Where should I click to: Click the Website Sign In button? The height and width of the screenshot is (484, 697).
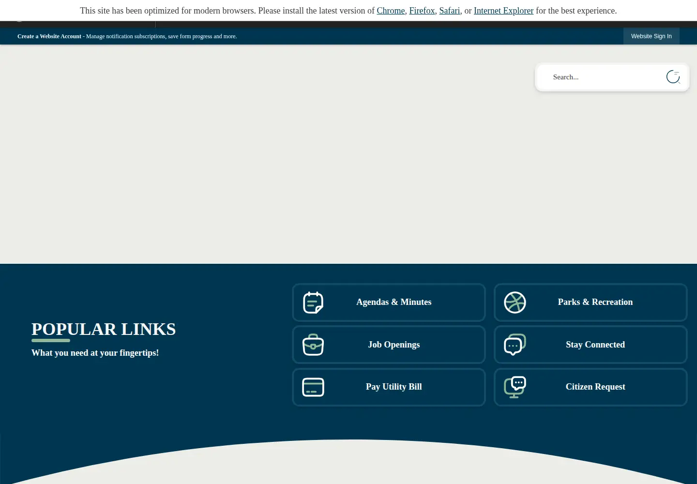[652, 36]
